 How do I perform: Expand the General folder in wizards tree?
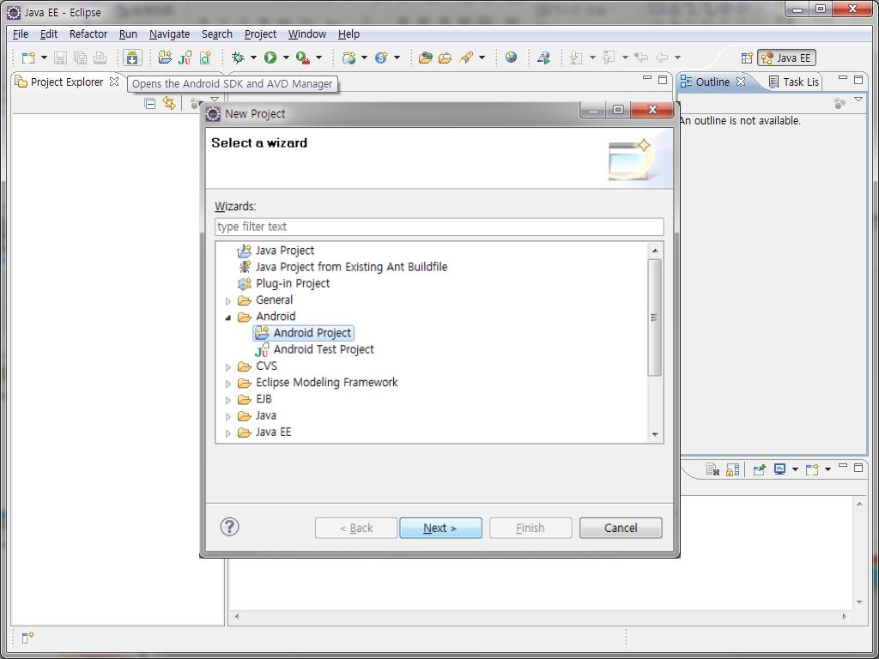pos(228,301)
